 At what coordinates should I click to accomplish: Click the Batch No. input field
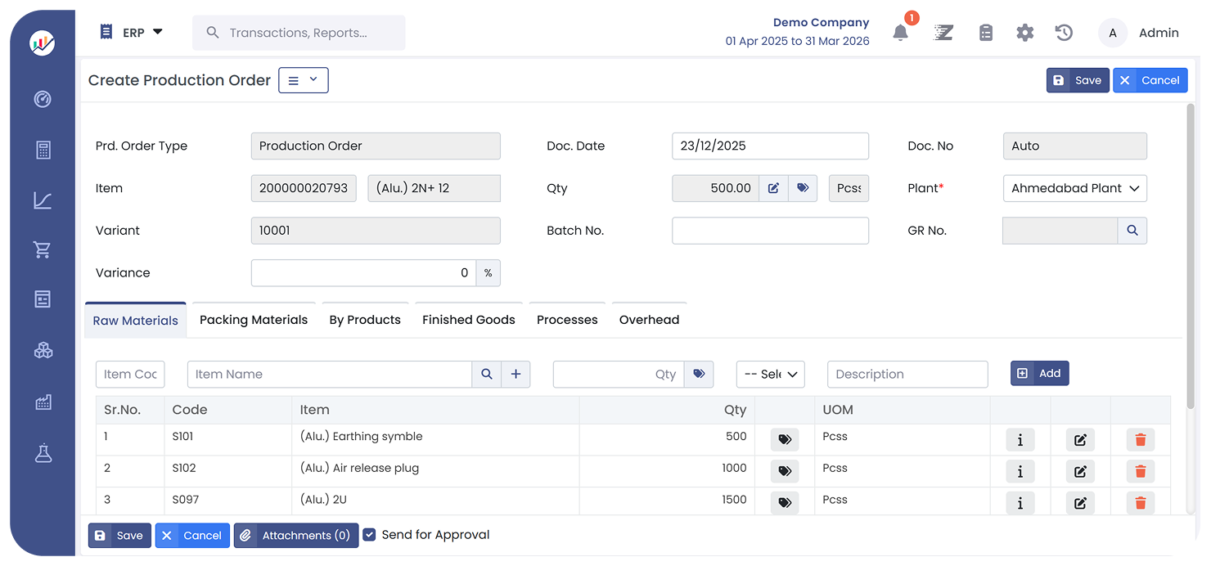[769, 231]
